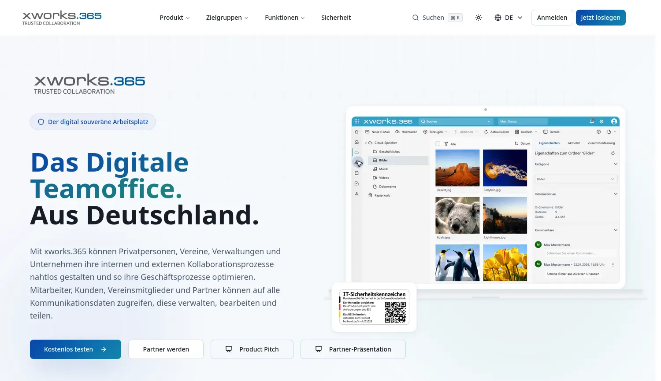Expand the Funktionen menu
This screenshot has width=661, height=381.
click(285, 18)
